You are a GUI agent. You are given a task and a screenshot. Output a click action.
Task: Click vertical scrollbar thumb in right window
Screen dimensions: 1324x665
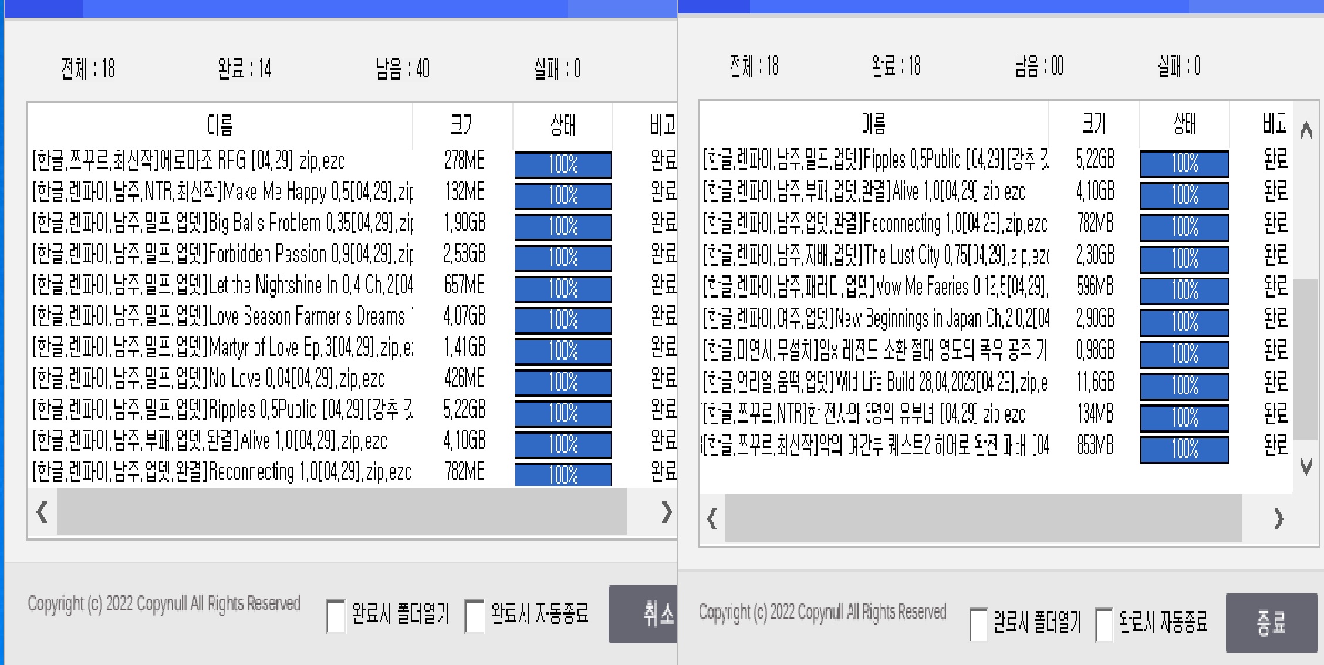point(1306,358)
